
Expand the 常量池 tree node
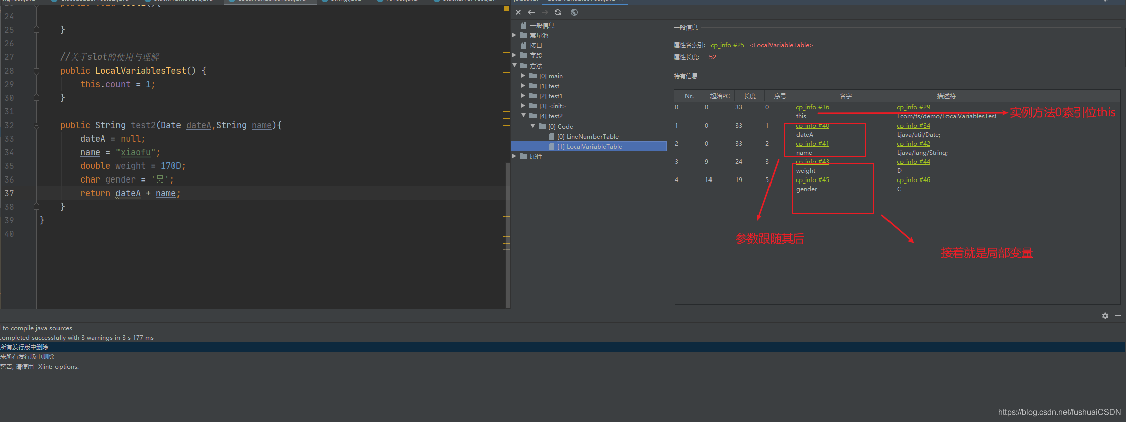tap(514, 35)
